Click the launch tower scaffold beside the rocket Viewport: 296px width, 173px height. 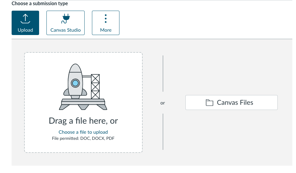(95, 86)
